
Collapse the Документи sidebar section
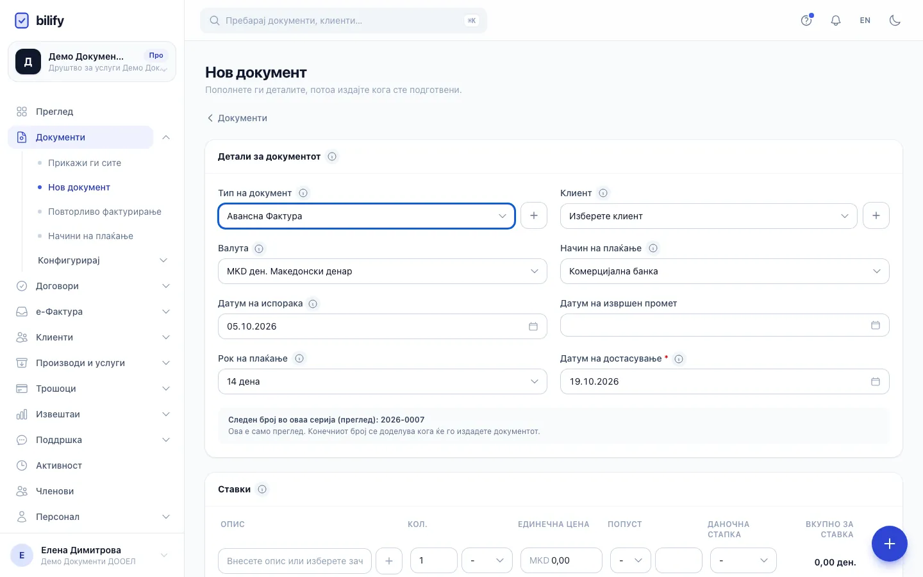point(166,137)
